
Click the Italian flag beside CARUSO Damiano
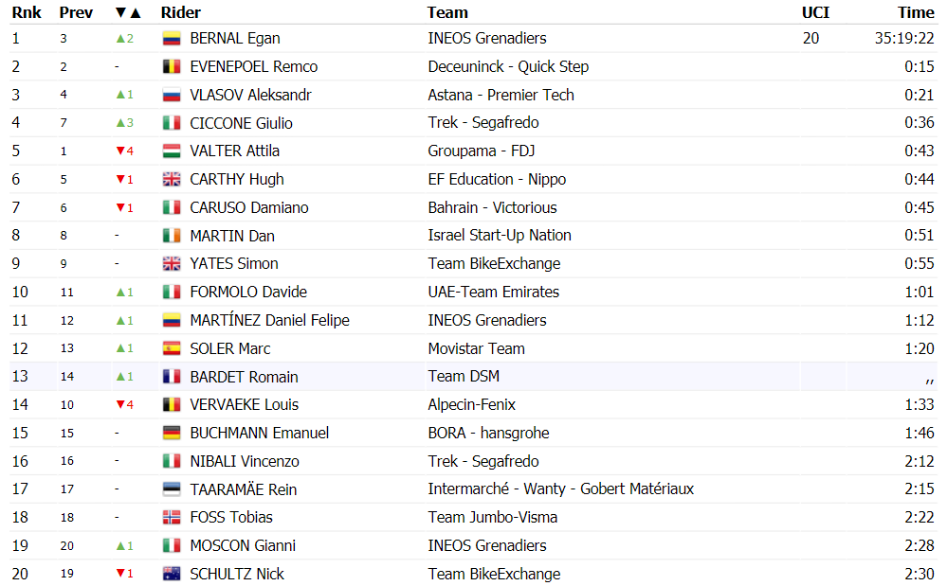pos(172,207)
